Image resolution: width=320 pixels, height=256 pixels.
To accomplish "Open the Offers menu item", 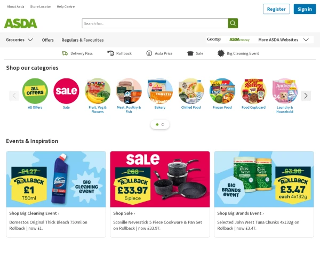I will [48, 40].
